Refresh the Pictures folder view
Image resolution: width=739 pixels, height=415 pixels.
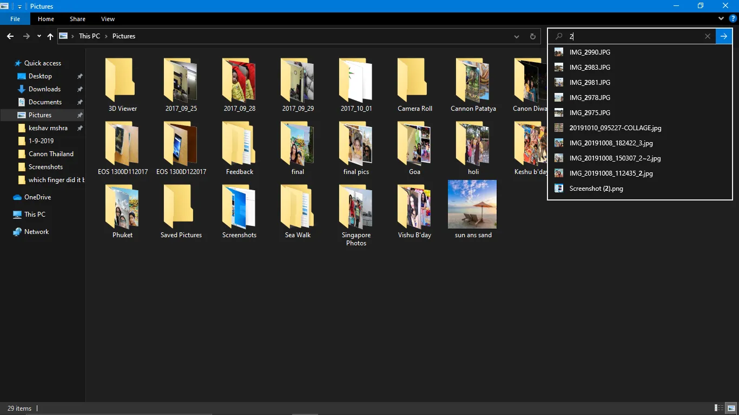pos(533,36)
